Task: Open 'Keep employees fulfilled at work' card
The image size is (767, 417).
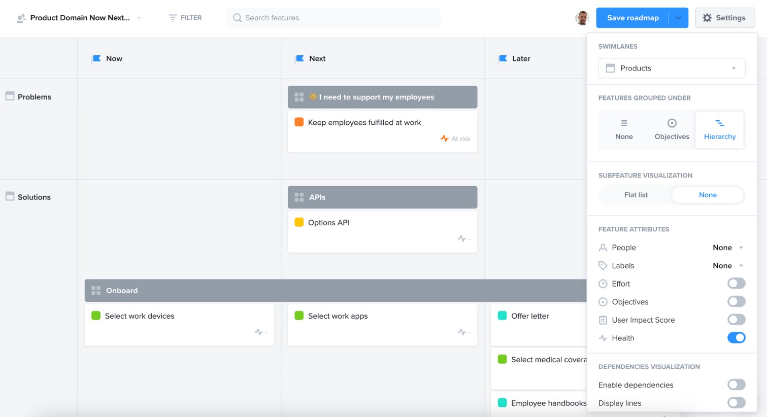Action: (382, 131)
